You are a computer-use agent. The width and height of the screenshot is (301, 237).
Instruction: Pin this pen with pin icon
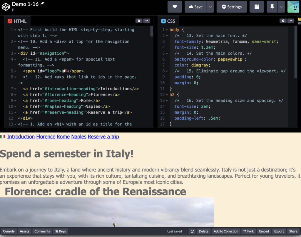click(272, 7)
